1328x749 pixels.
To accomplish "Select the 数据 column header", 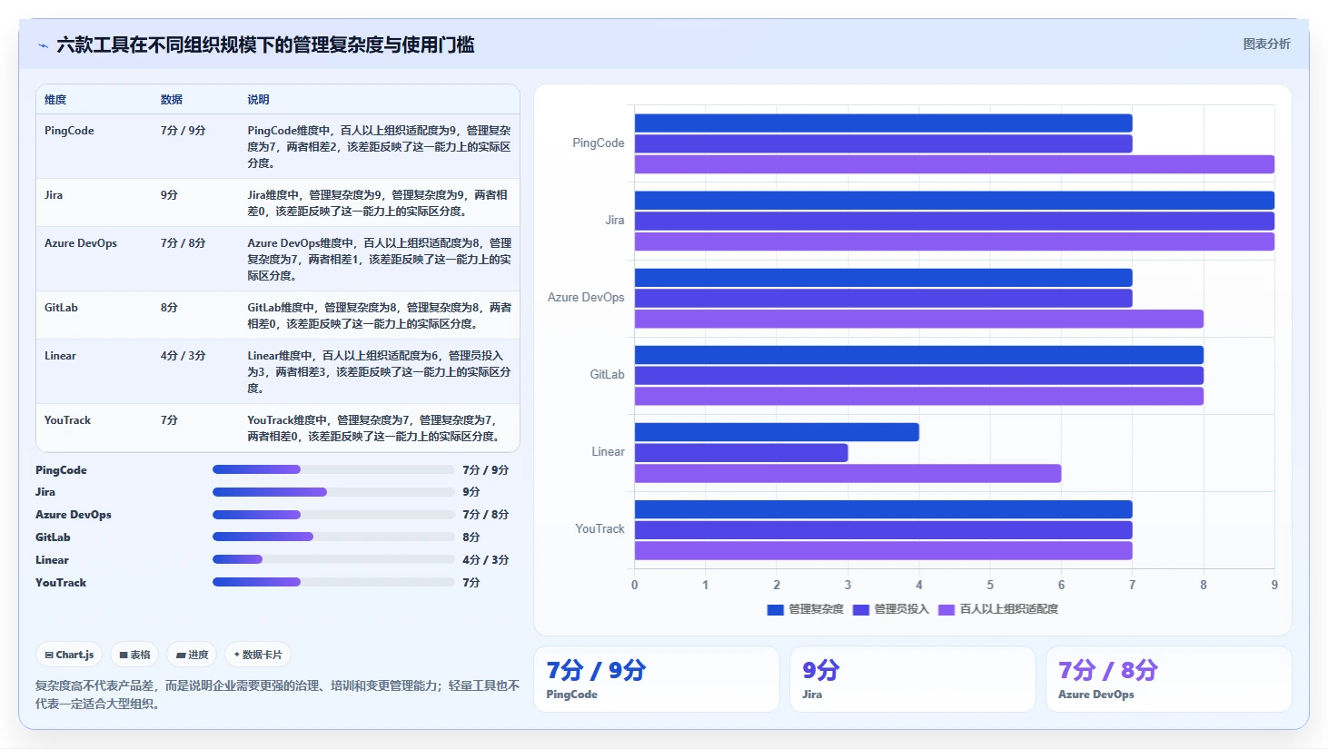I will coord(172,100).
